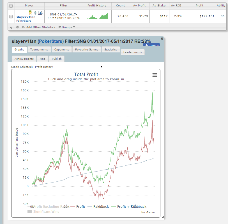Tick the checkbox for slayerv1fan row
The width and height of the screenshot is (228, 224).
coord(11,17)
